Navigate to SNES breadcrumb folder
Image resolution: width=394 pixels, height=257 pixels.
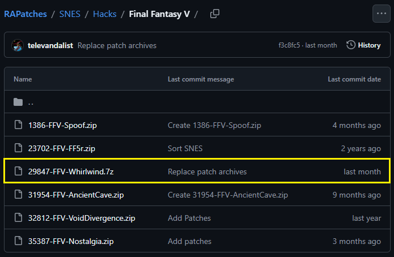click(70, 14)
